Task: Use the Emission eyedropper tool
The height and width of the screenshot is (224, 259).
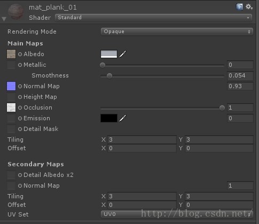Action: tap(123, 118)
